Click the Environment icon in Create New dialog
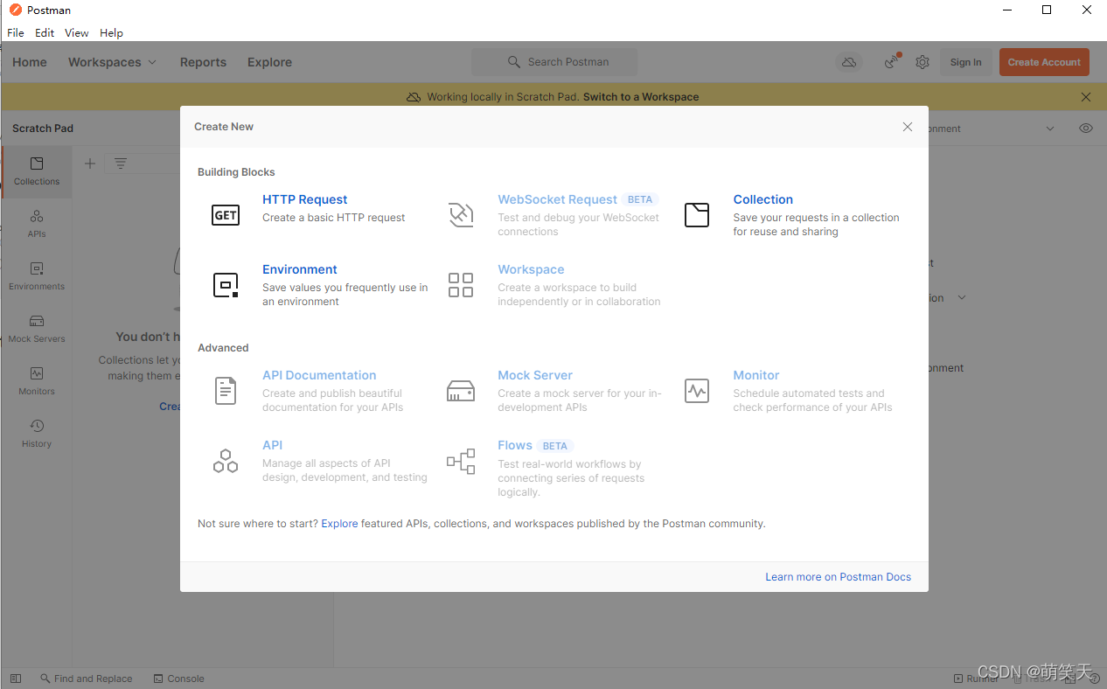The image size is (1107, 689). tap(226, 285)
